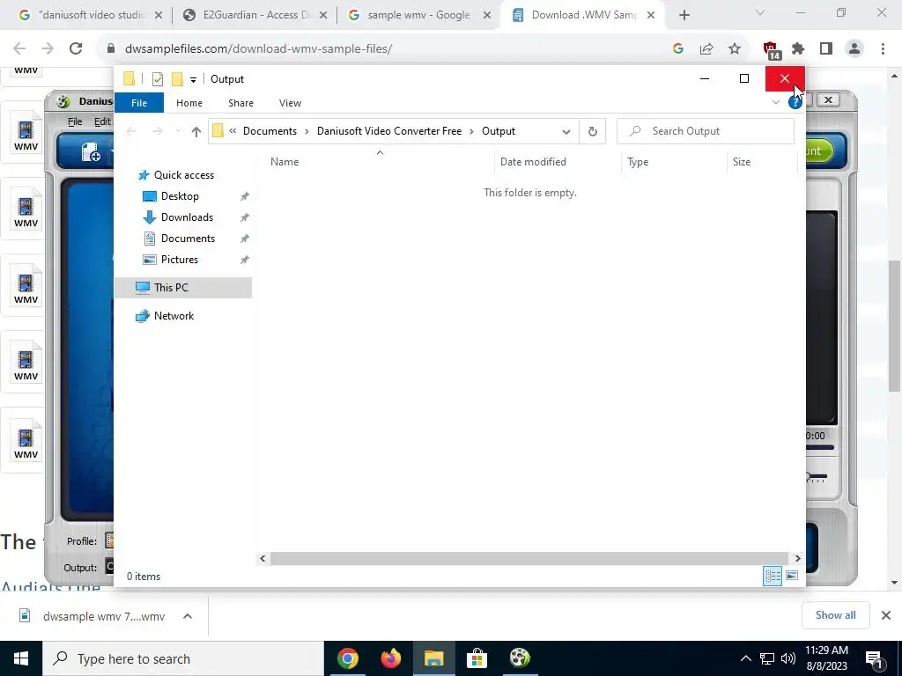Switch to E2Guardian Access Denied tab
The width and height of the screenshot is (902, 676).
[x=255, y=15]
